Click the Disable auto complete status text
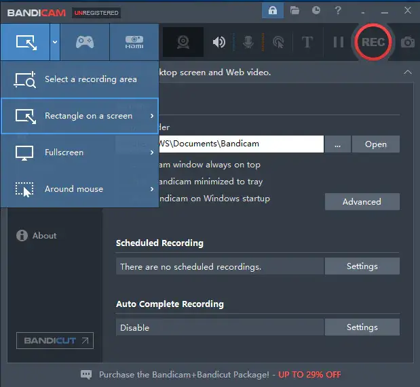The height and width of the screenshot is (387, 420). [135, 327]
